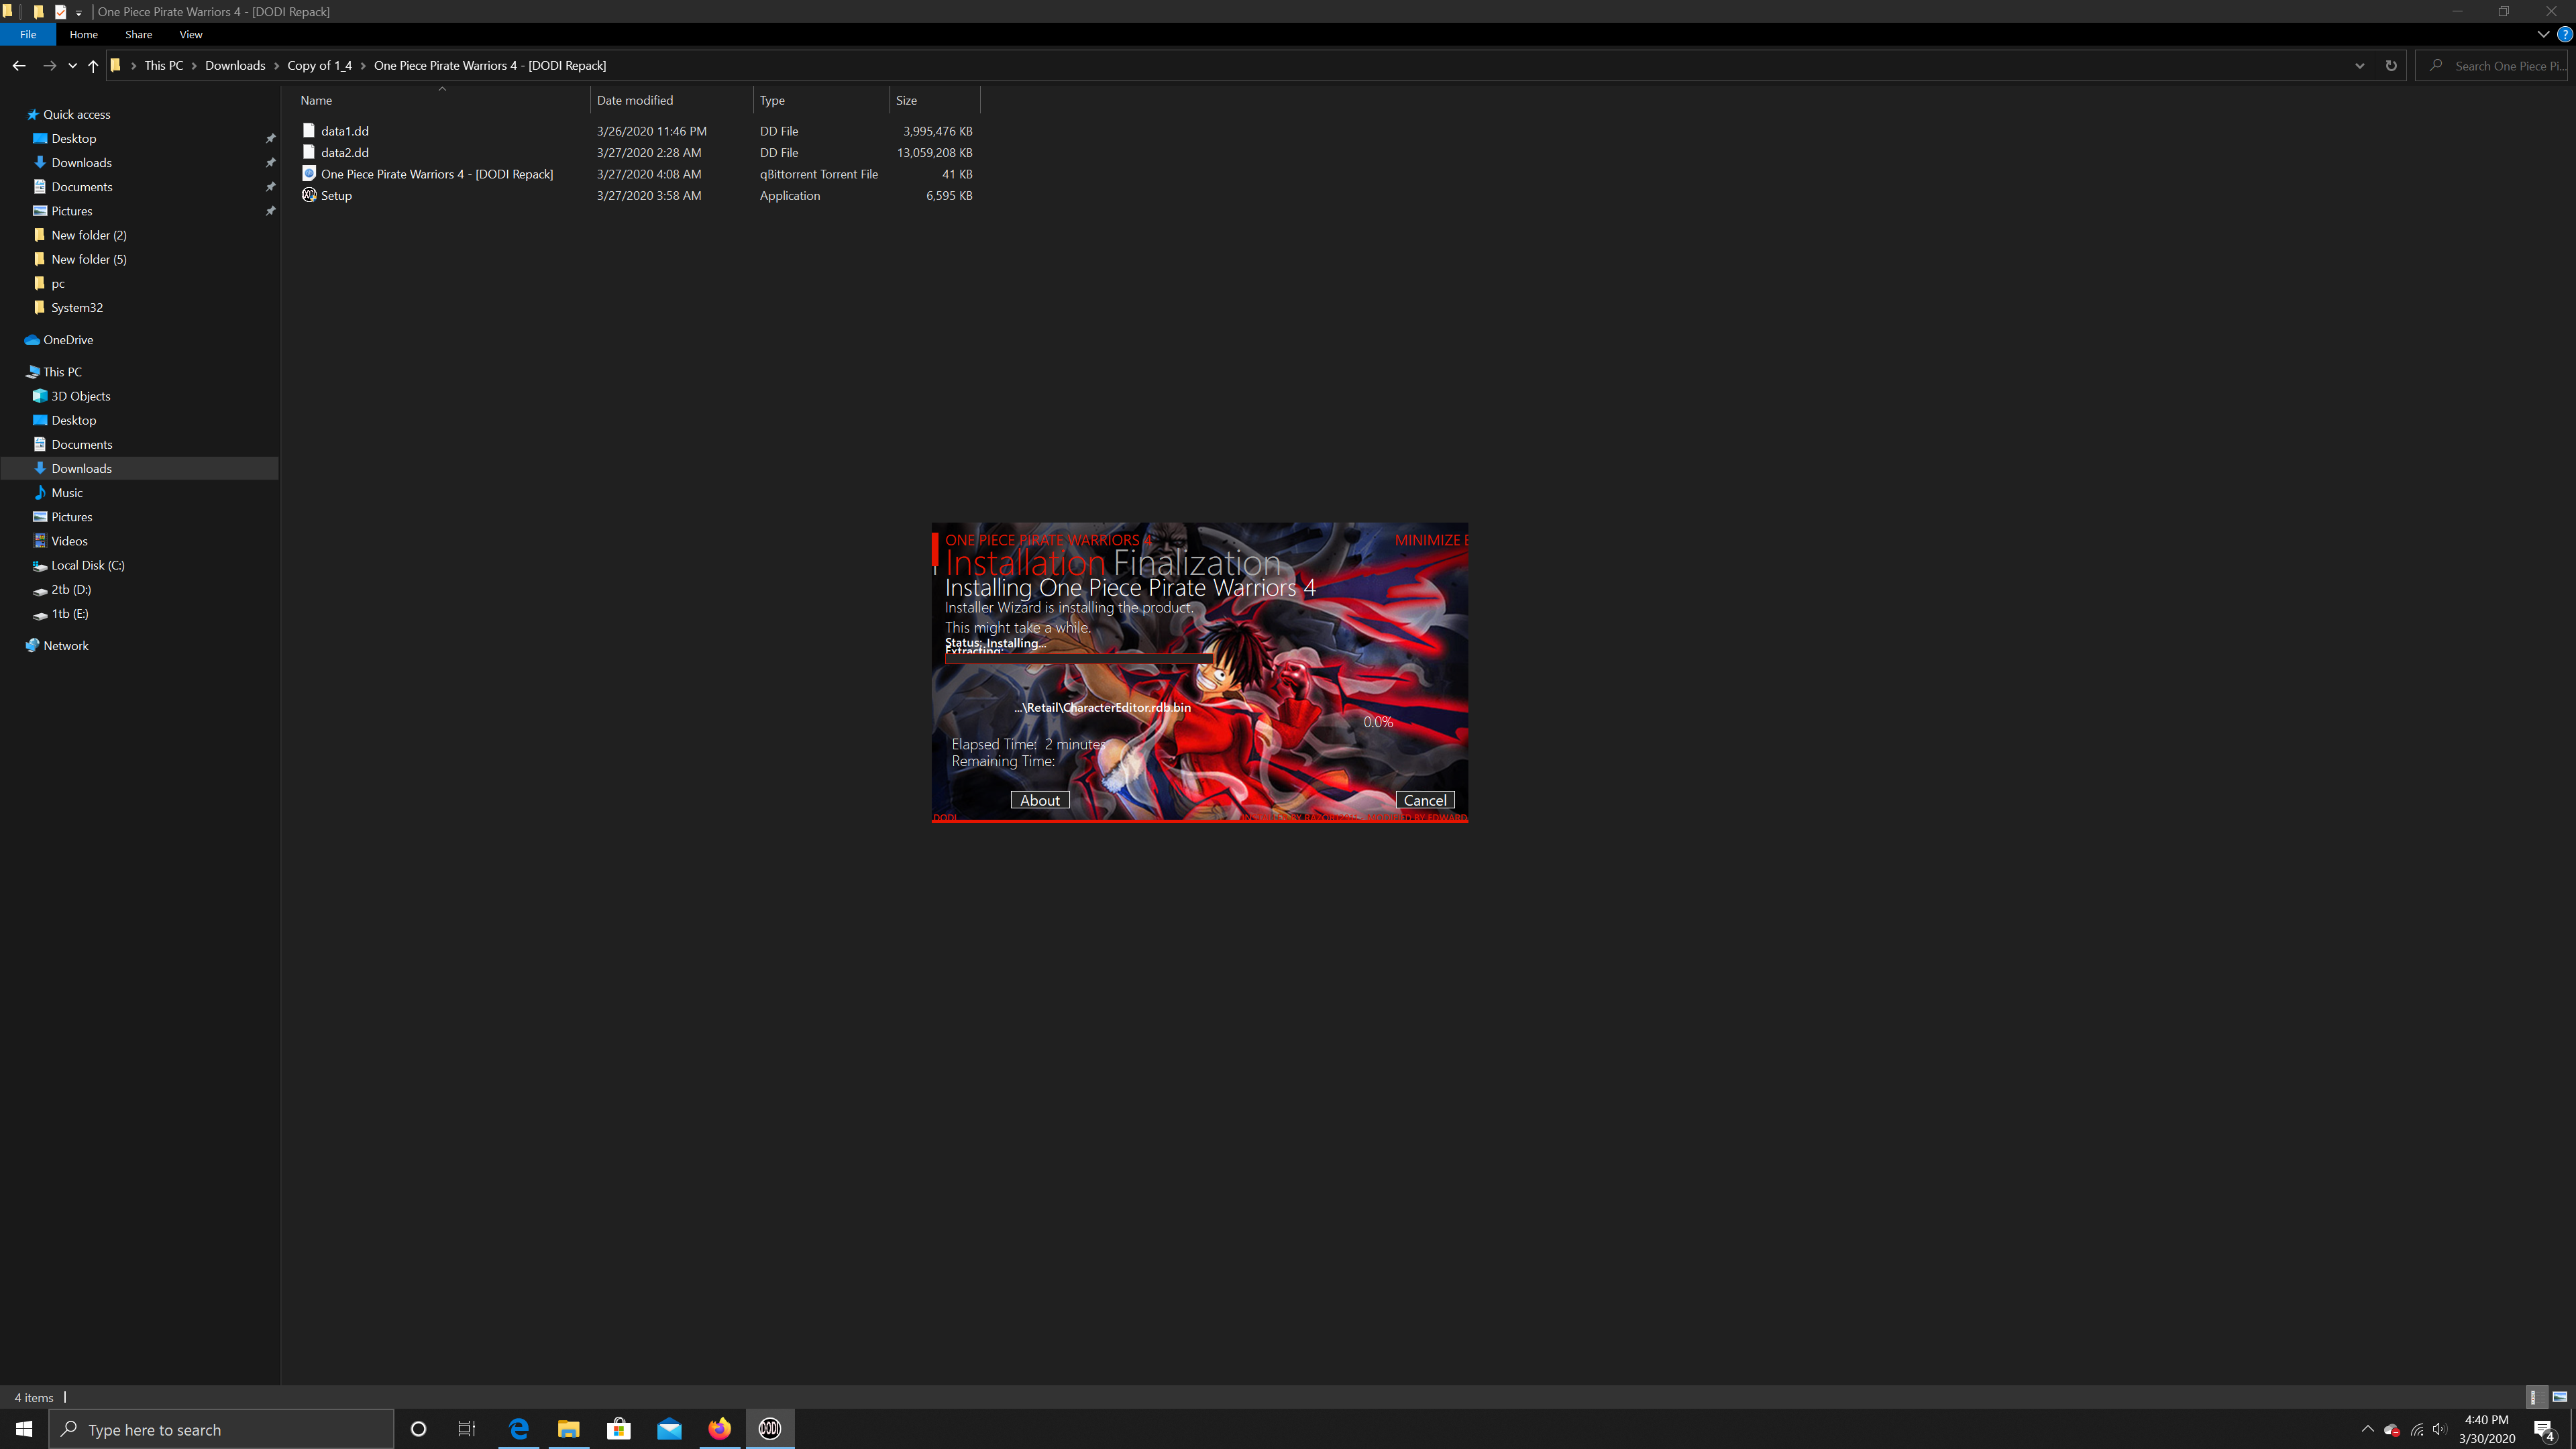The width and height of the screenshot is (2576, 1449).
Task: Cancel the game installation
Action: 1424,800
